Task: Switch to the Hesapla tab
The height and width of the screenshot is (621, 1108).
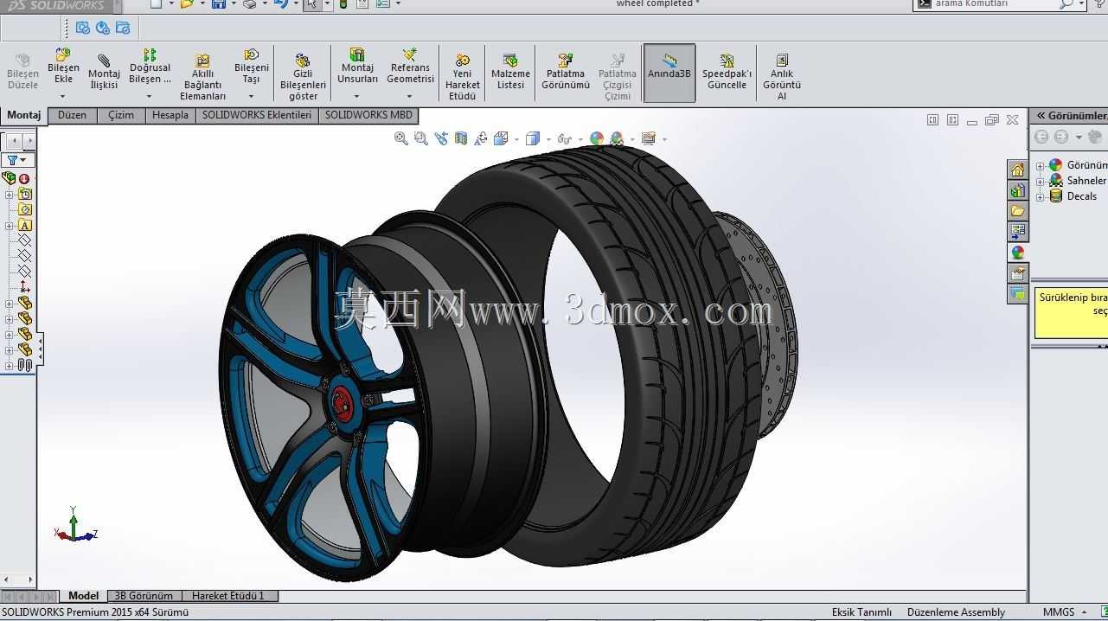Action: (x=170, y=115)
